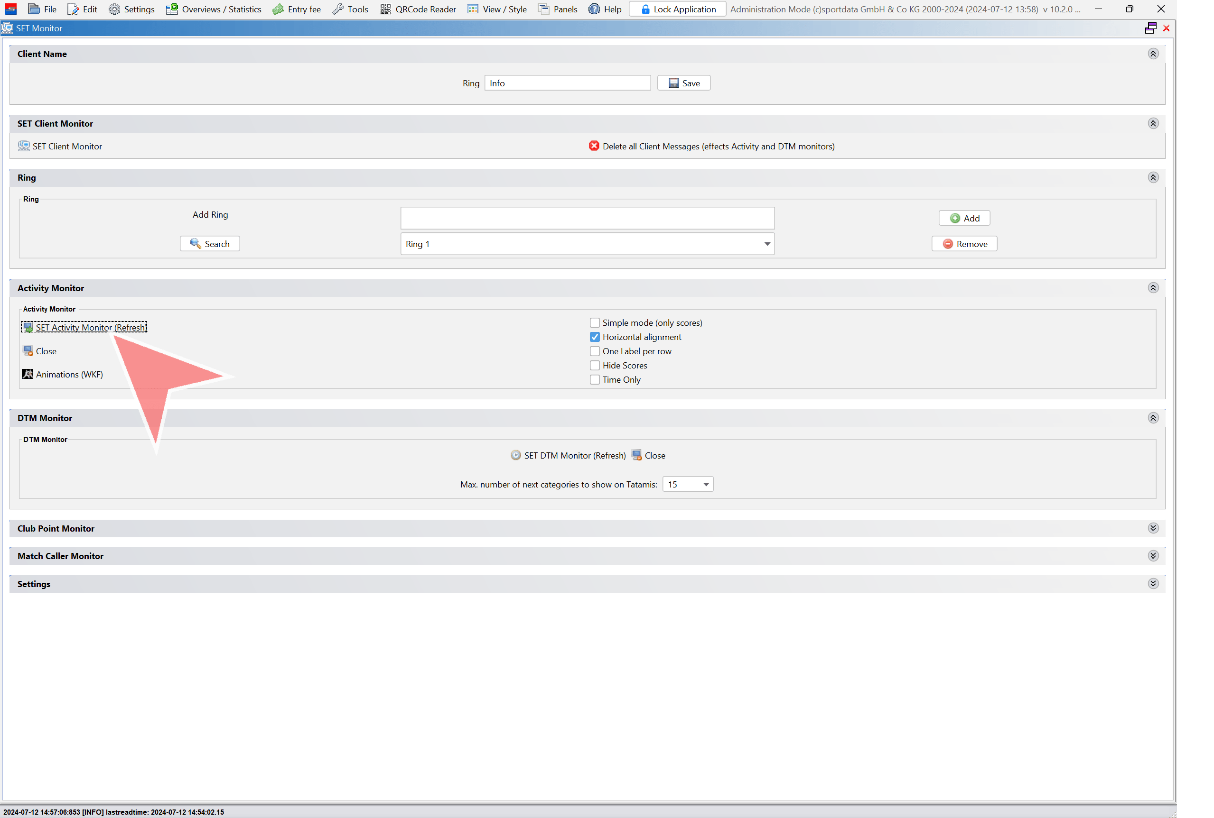
Task: Click the Search ring button
Action: 209,244
